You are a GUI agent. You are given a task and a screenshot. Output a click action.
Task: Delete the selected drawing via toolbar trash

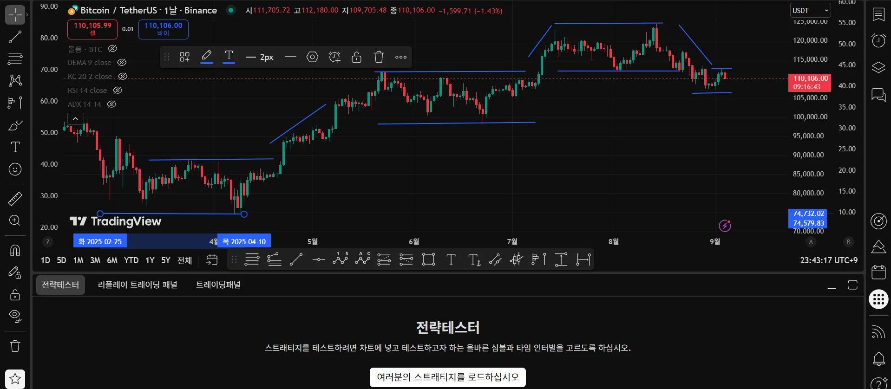pyautogui.click(x=379, y=57)
